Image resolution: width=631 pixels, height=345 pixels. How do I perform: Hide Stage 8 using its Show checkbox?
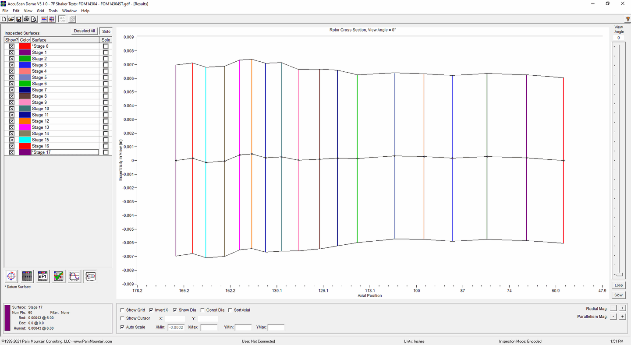(12, 96)
